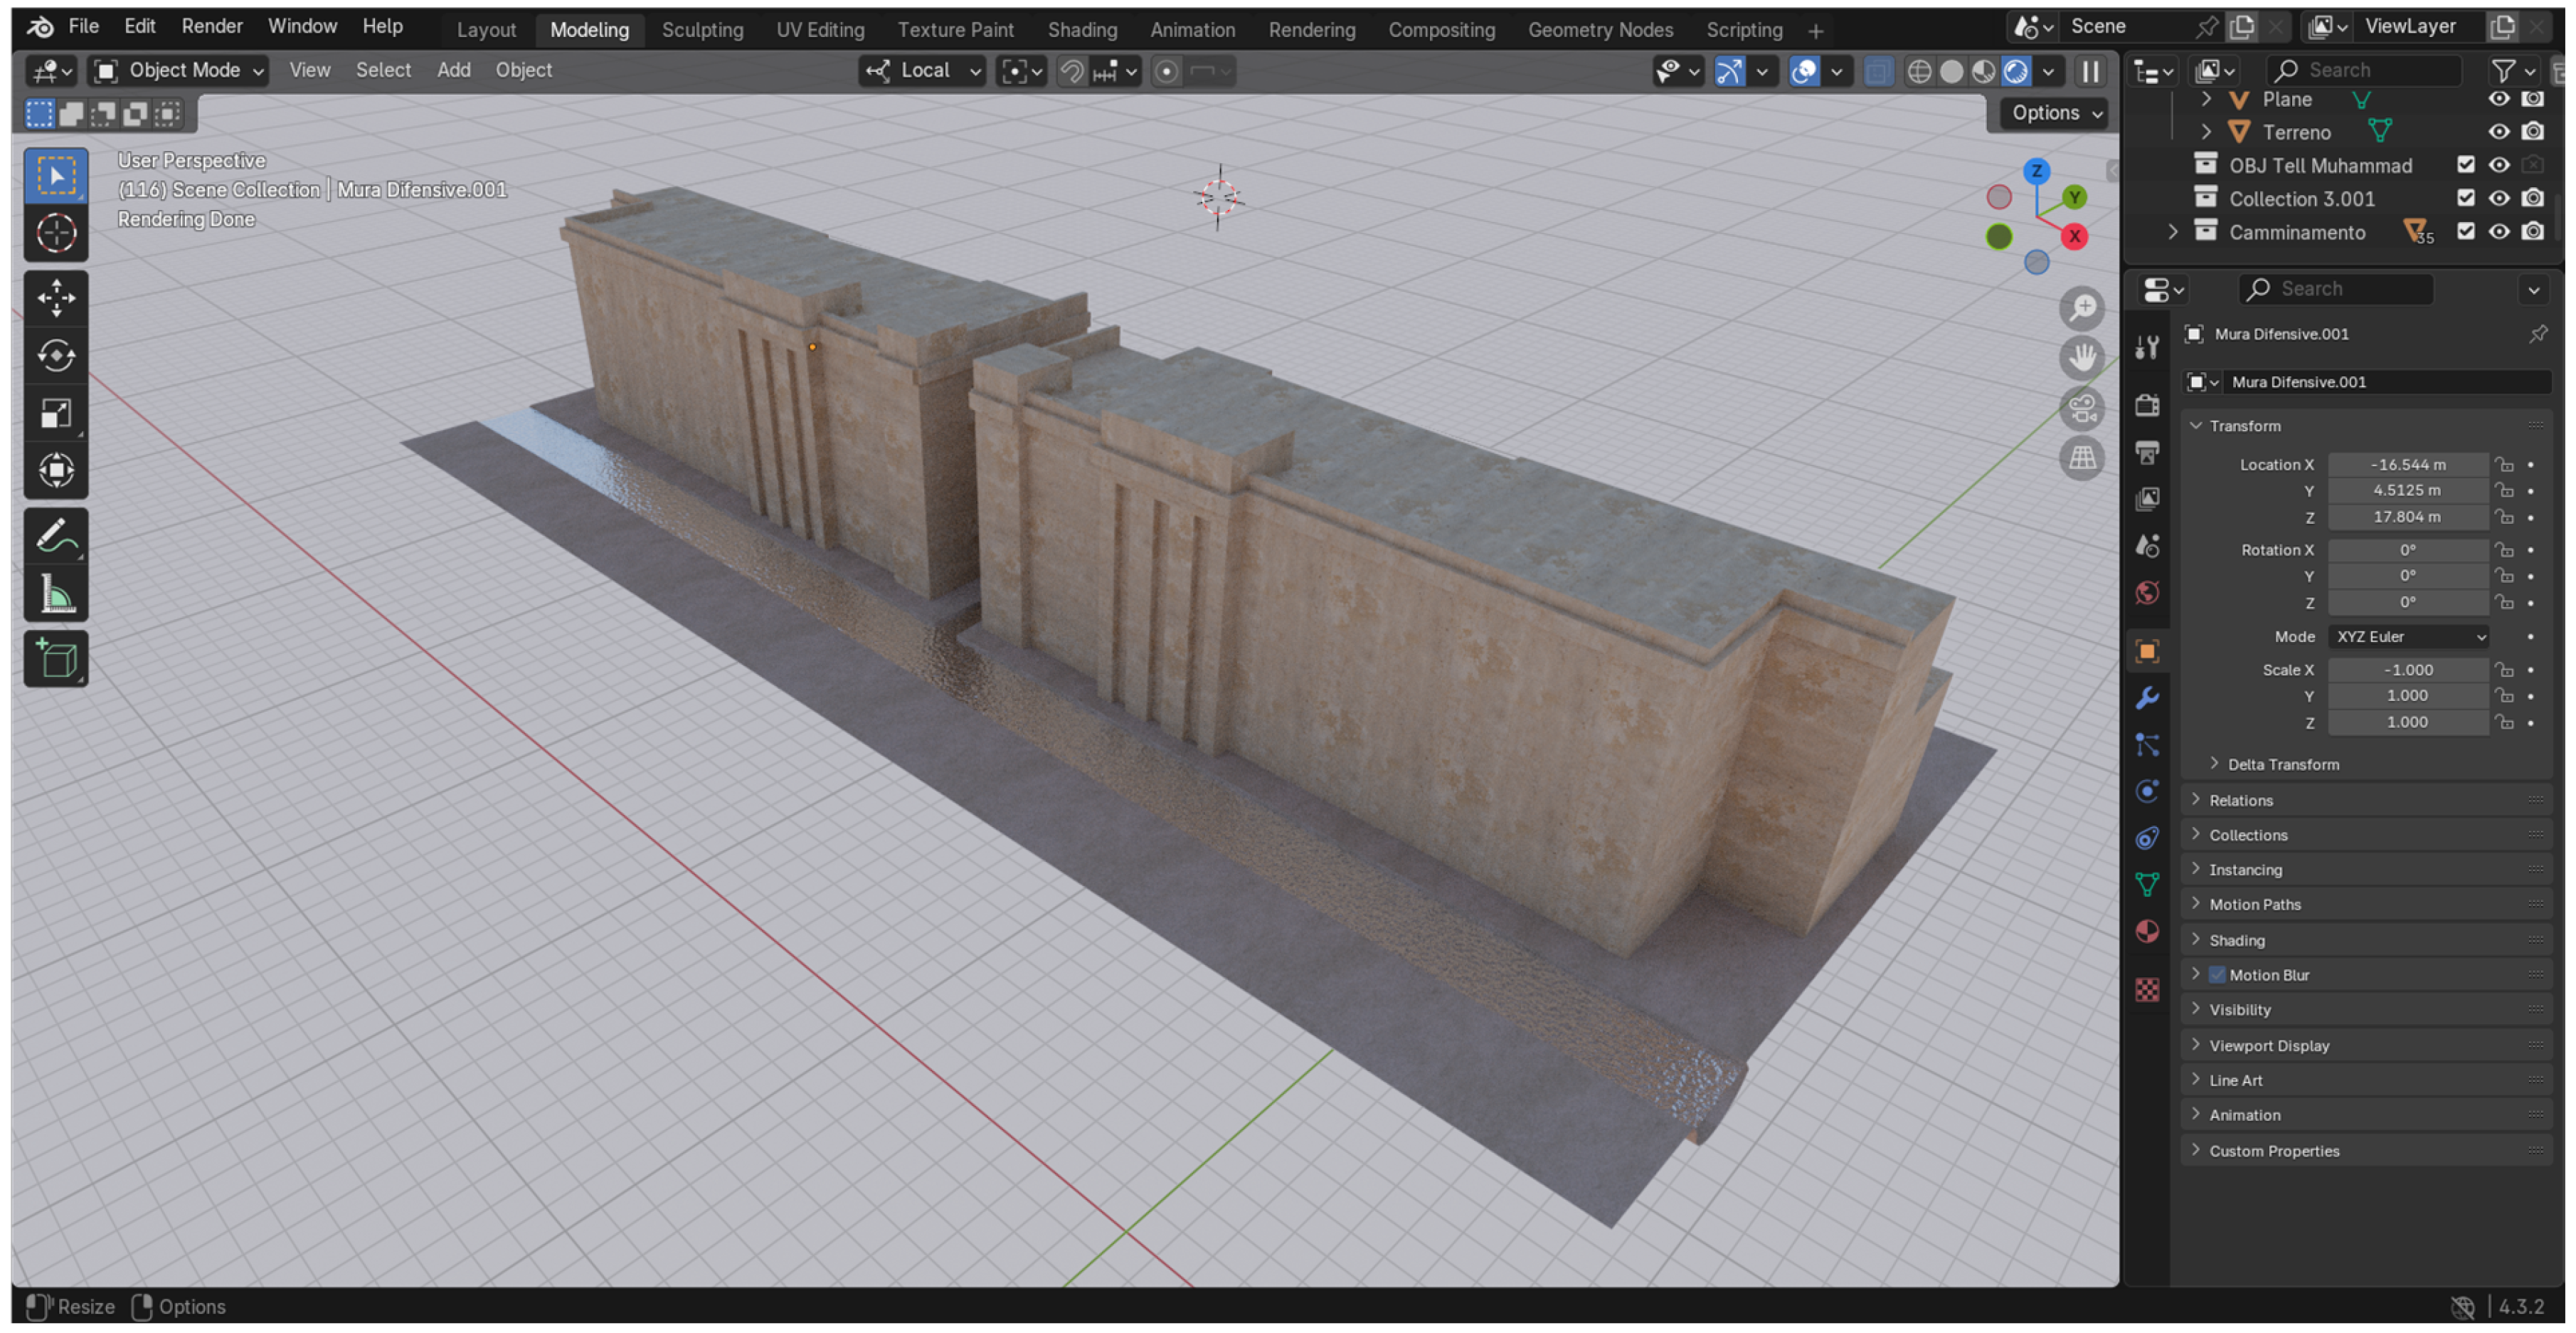Open the Render menu
2576x1333 pixels.
point(212,27)
